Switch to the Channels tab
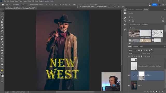 (136, 47)
